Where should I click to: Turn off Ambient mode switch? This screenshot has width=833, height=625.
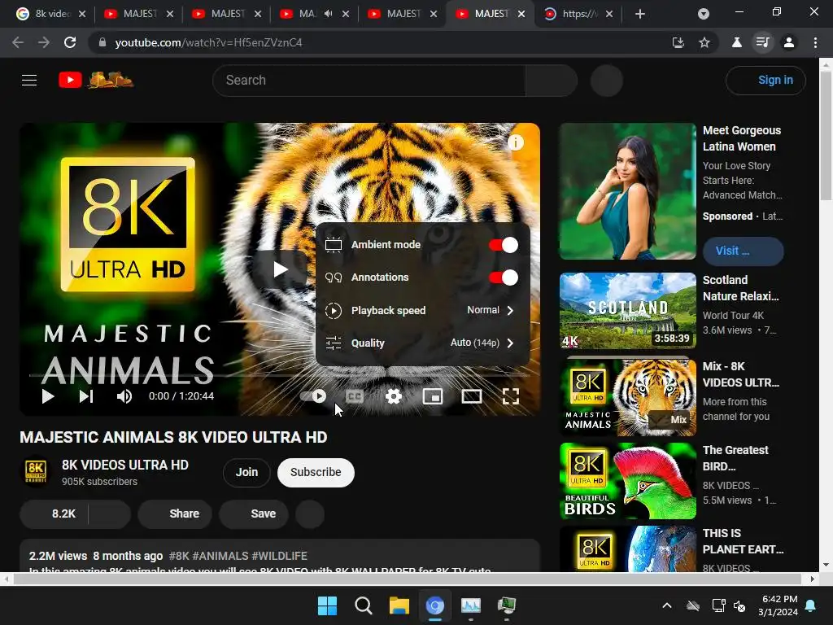[503, 245]
